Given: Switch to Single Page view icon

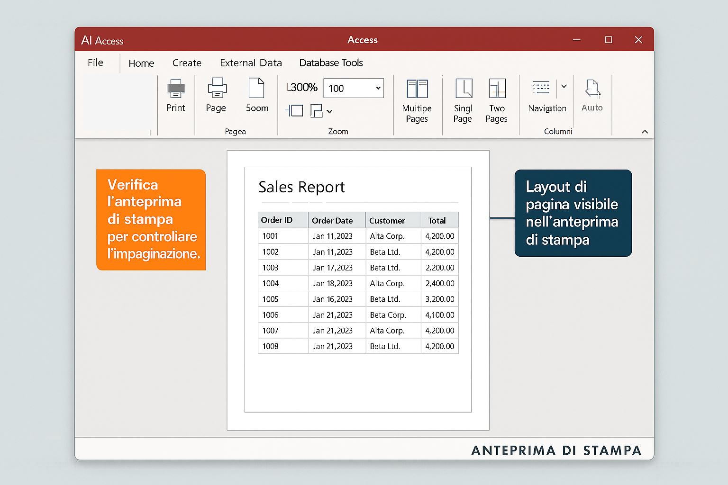Looking at the screenshot, I should coord(463,89).
